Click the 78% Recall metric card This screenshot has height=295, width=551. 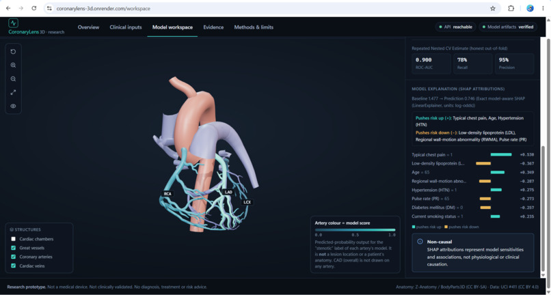472,64
